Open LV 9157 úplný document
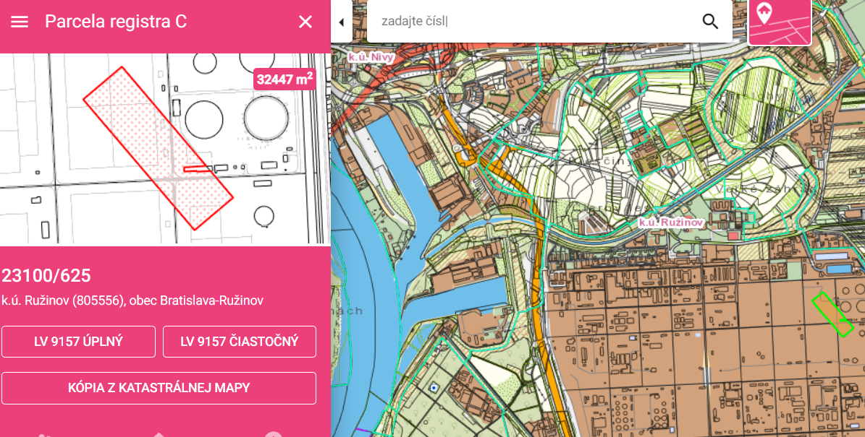Screen dimensions: 865x437 (x=78, y=342)
